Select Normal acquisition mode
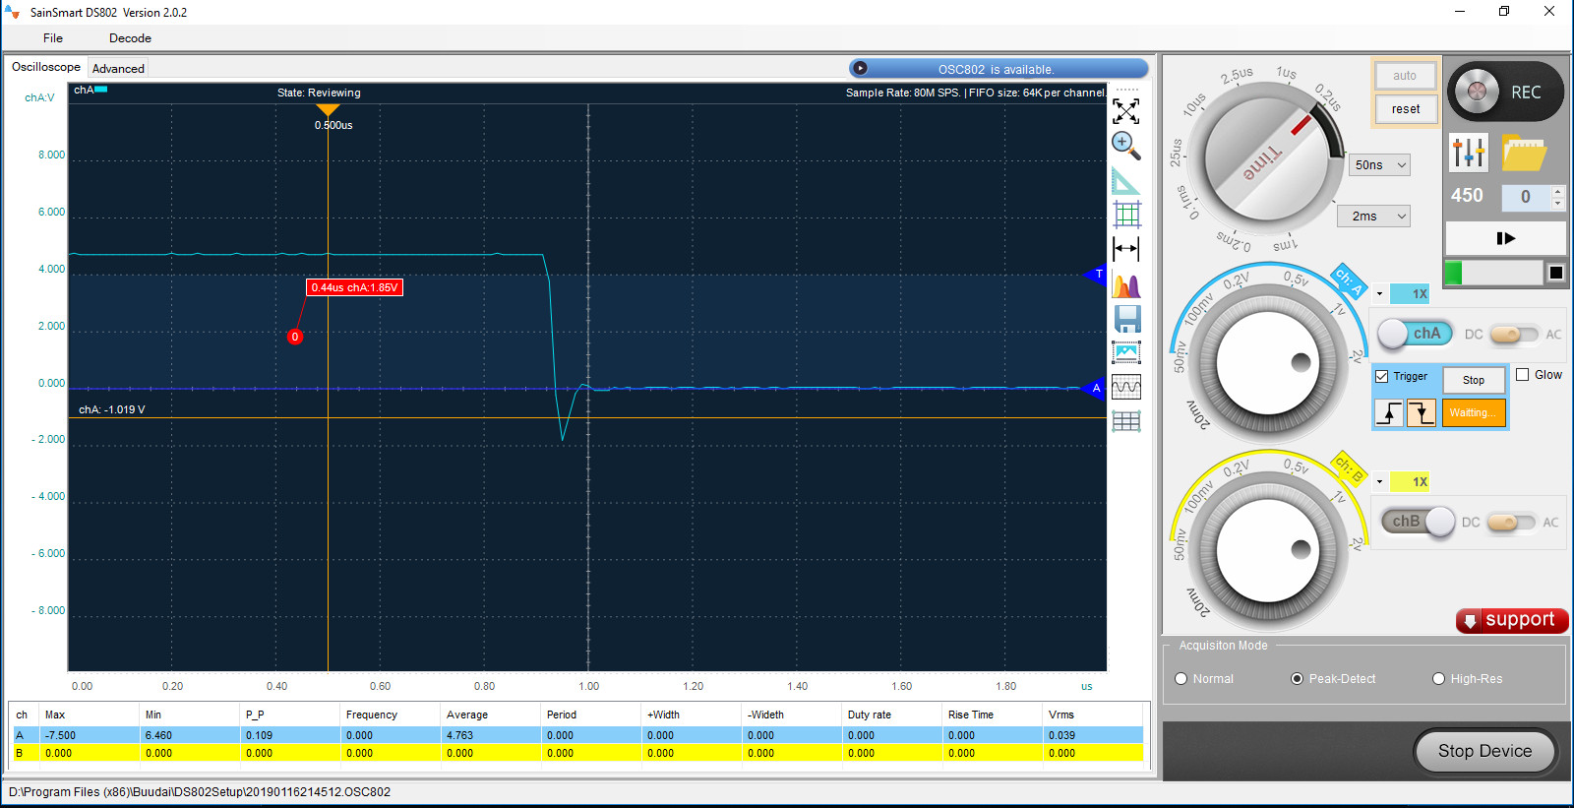Viewport: 1574px width, 808px height. pyautogui.click(x=1180, y=678)
